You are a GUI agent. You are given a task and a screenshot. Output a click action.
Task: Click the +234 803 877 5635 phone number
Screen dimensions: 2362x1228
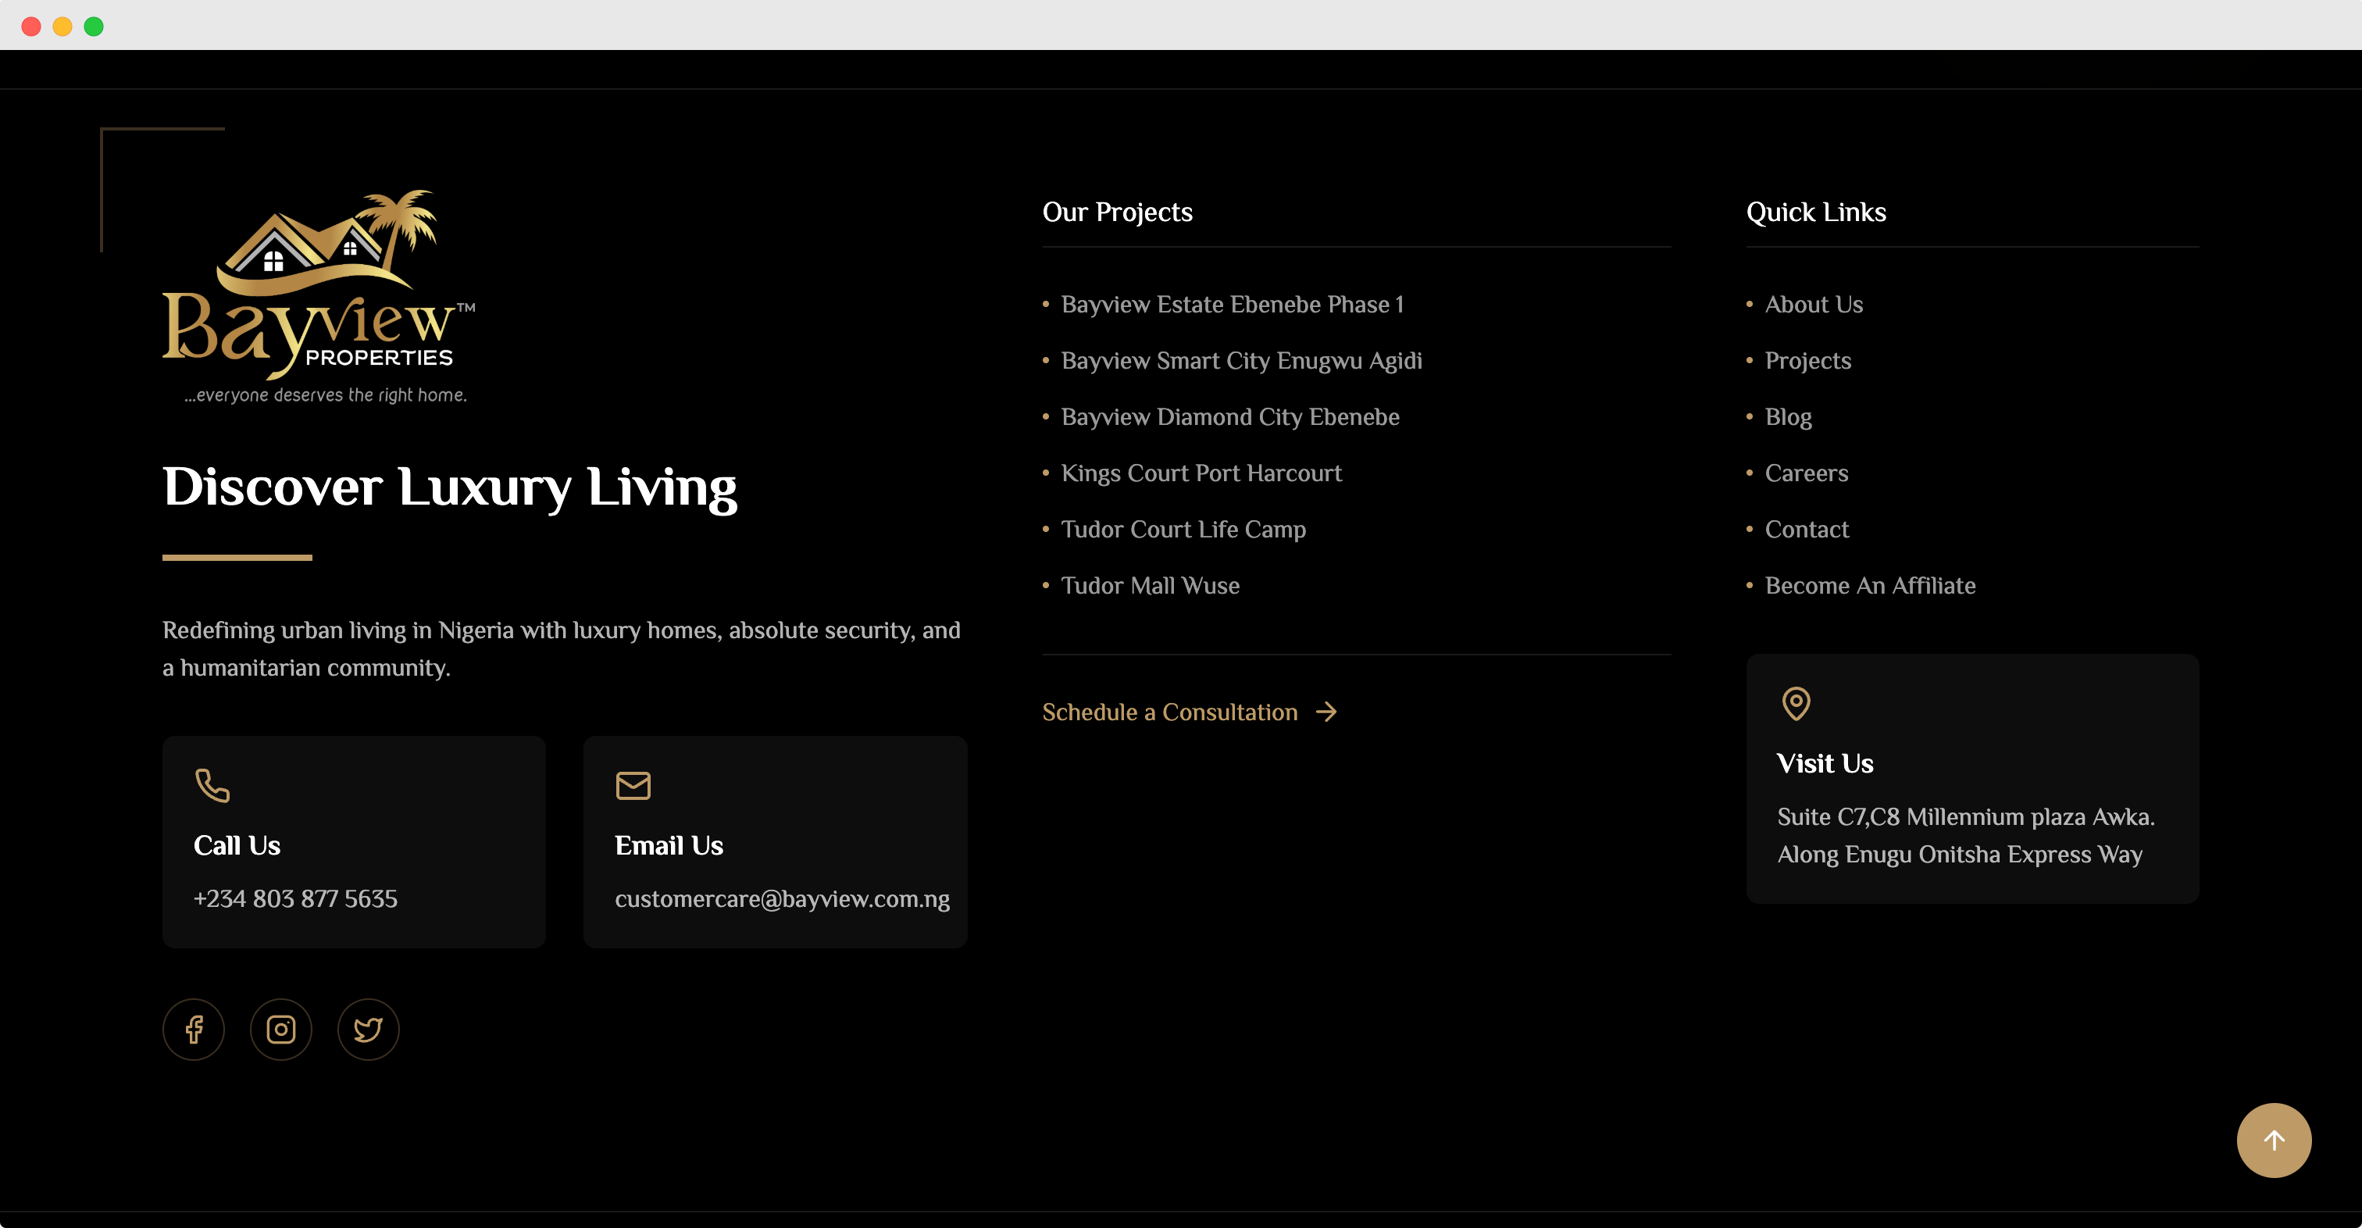coord(295,899)
